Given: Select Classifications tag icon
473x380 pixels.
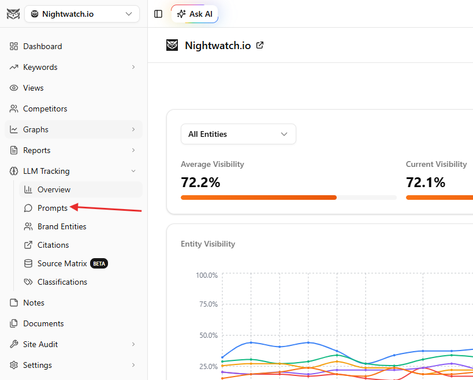Looking at the screenshot, I should pyautogui.click(x=28, y=282).
